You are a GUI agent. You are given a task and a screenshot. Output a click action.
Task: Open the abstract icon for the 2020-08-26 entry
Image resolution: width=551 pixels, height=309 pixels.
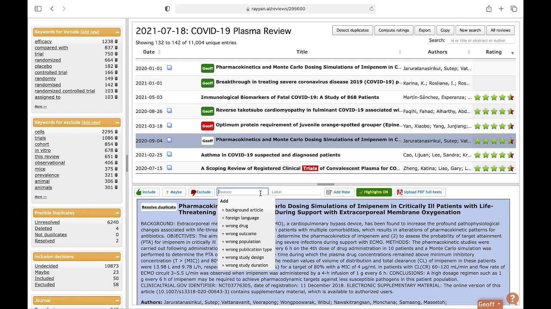[x=170, y=111]
